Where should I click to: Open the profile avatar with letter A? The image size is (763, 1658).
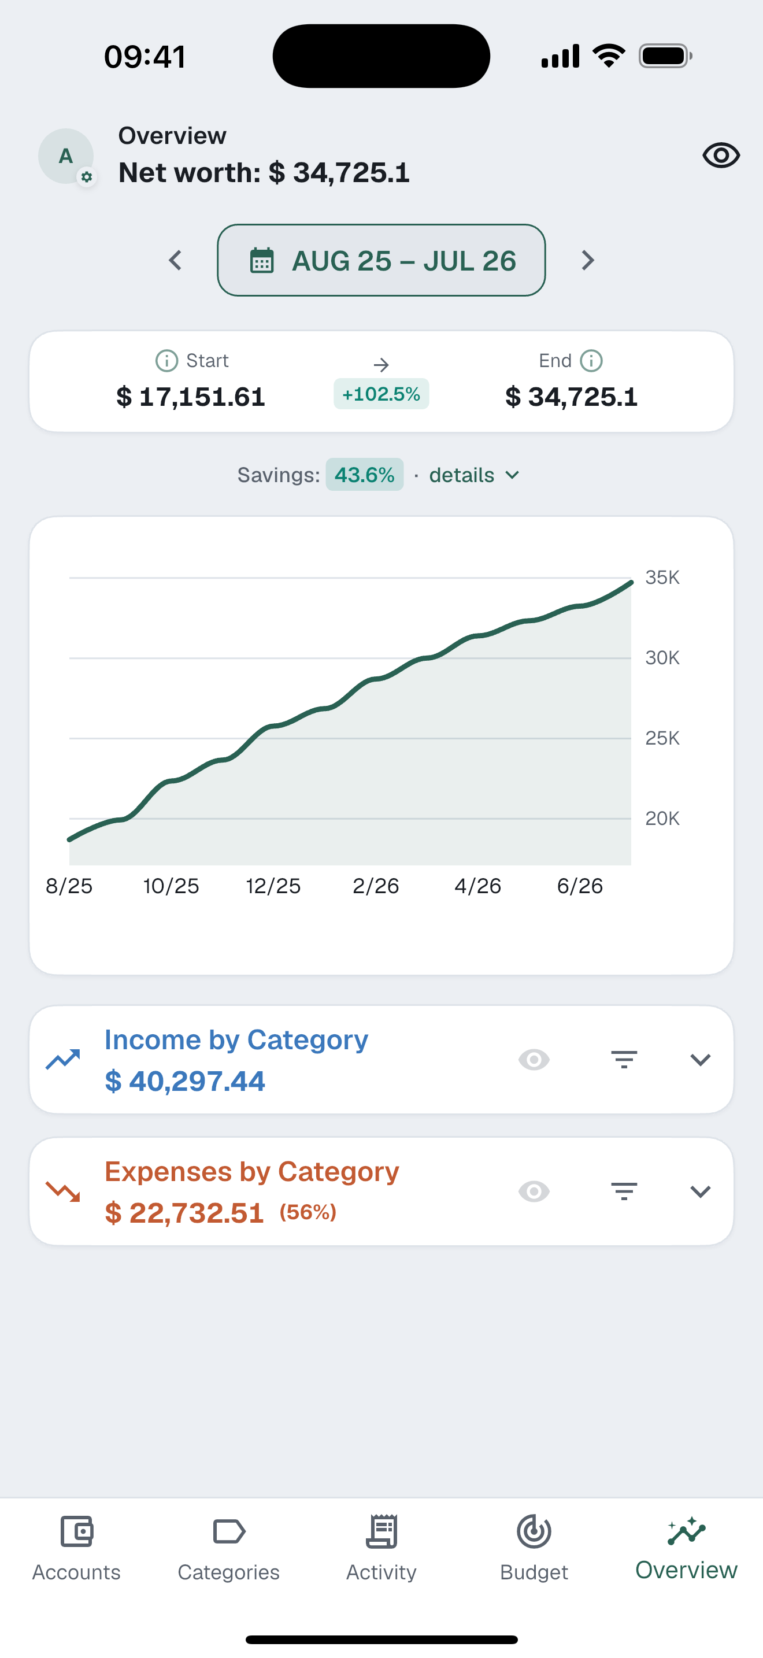click(66, 157)
